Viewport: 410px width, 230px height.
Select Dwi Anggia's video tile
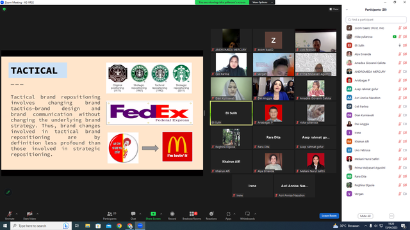point(274,89)
